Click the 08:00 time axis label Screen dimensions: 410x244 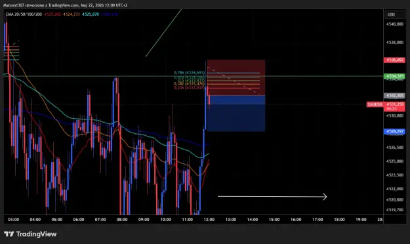click(x=122, y=220)
